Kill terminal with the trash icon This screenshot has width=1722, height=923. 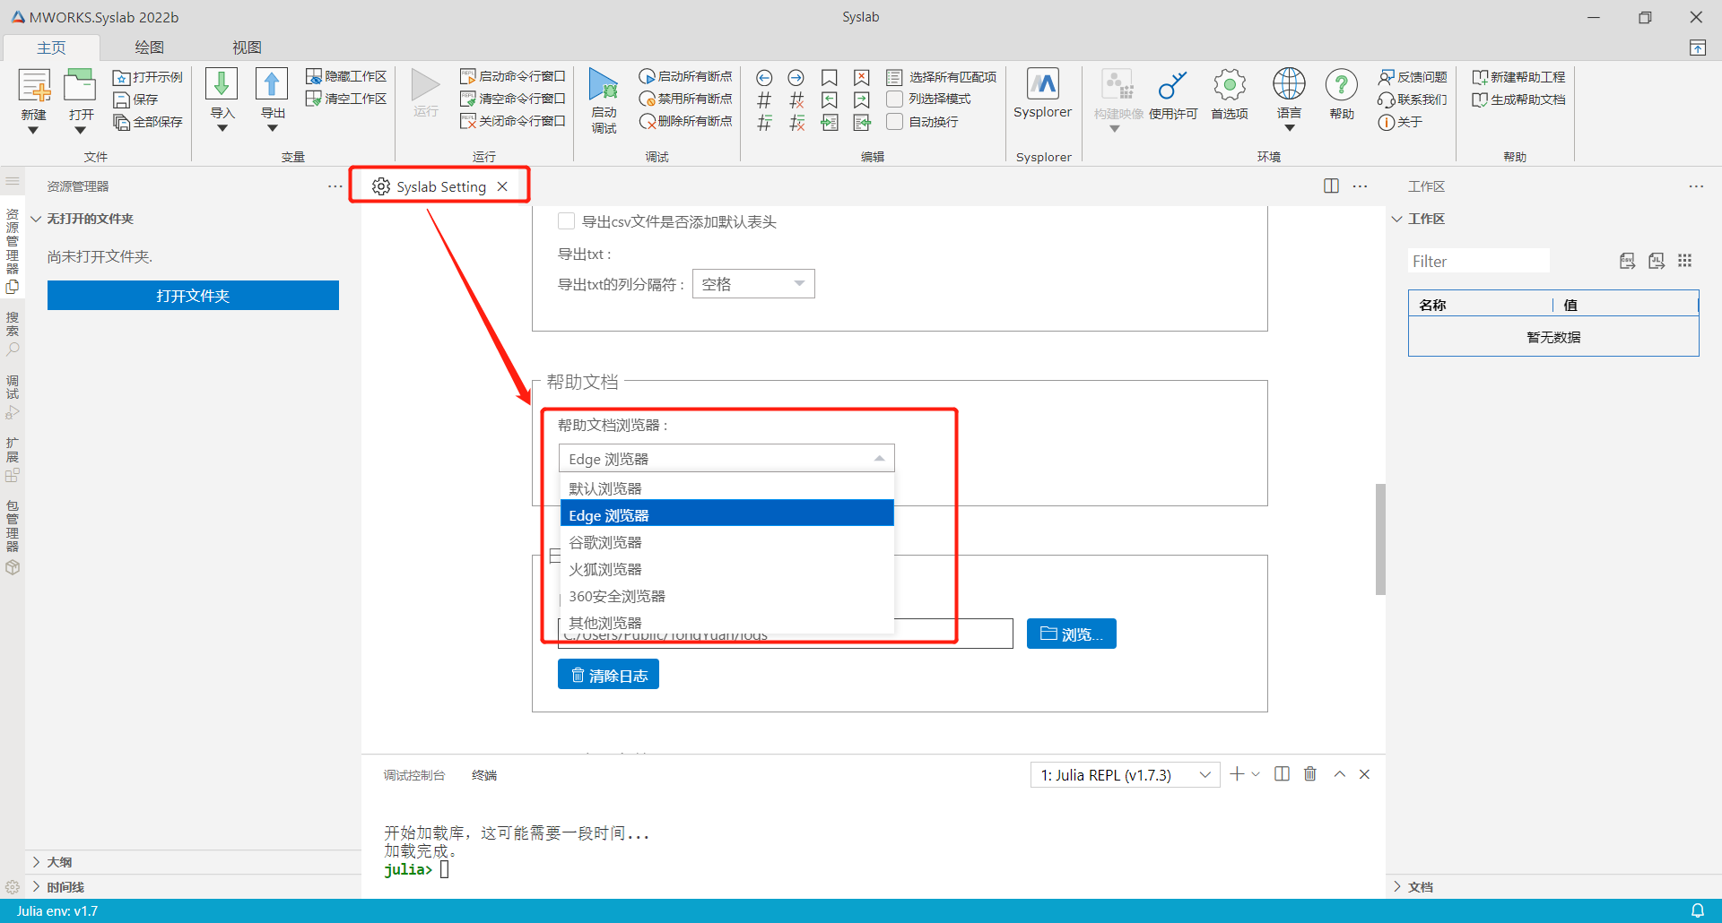[x=1310, y=774]
